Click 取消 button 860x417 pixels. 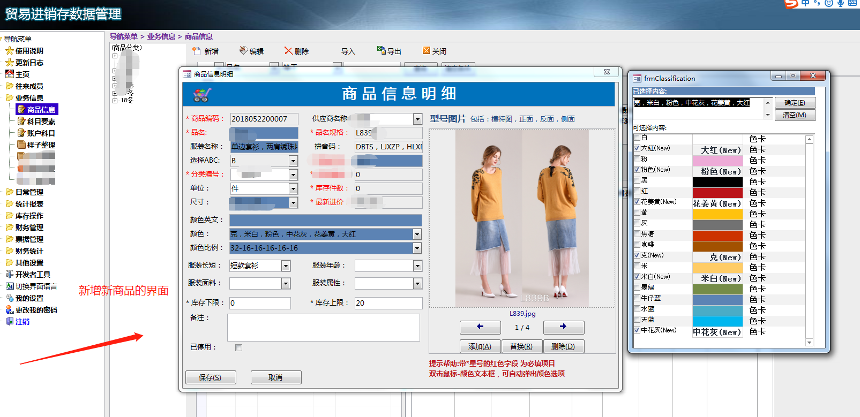click(x=276, y=377)
